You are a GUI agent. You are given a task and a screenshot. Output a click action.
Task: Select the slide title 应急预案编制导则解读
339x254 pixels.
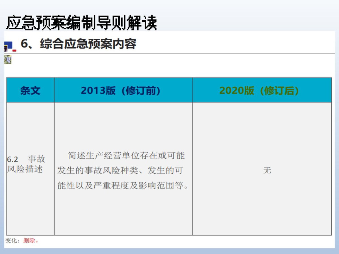(x=82, y=23)
